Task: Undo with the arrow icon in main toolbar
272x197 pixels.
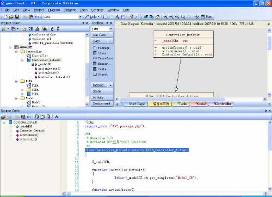Action: click(x=37, y=17)
